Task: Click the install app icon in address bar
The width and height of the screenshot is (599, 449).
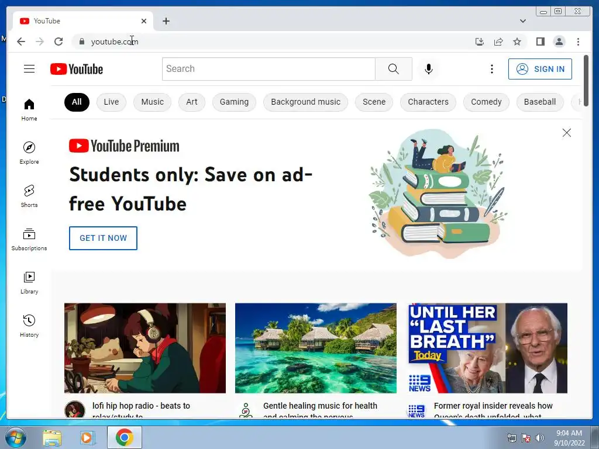Action: tap(480, 42)
